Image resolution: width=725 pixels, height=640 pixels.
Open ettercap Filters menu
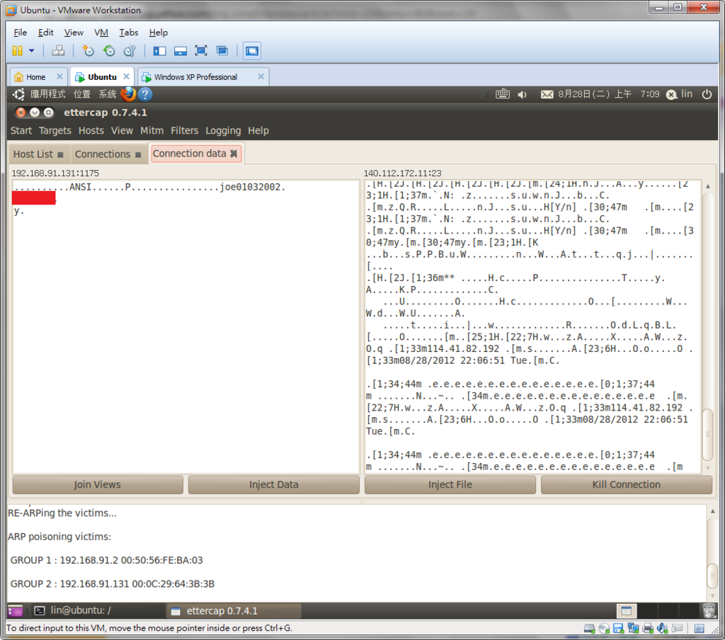[x=185, y=130]
